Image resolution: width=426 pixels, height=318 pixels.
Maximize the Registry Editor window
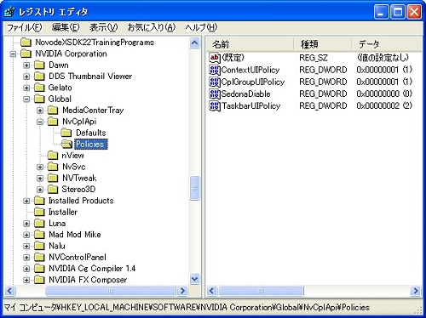click(x=398, y=12)
